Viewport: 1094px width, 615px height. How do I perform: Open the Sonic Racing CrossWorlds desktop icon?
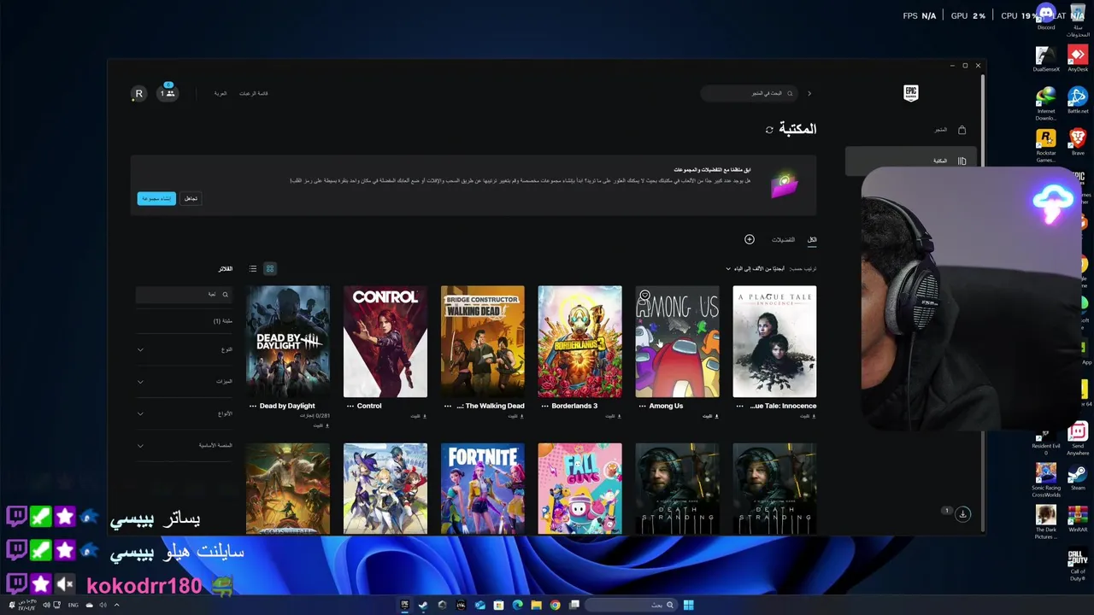click(1046, 480)
